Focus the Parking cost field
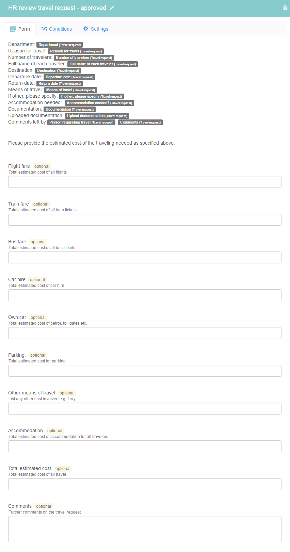This screenshot has width=290, height=552. click(145, 371)
